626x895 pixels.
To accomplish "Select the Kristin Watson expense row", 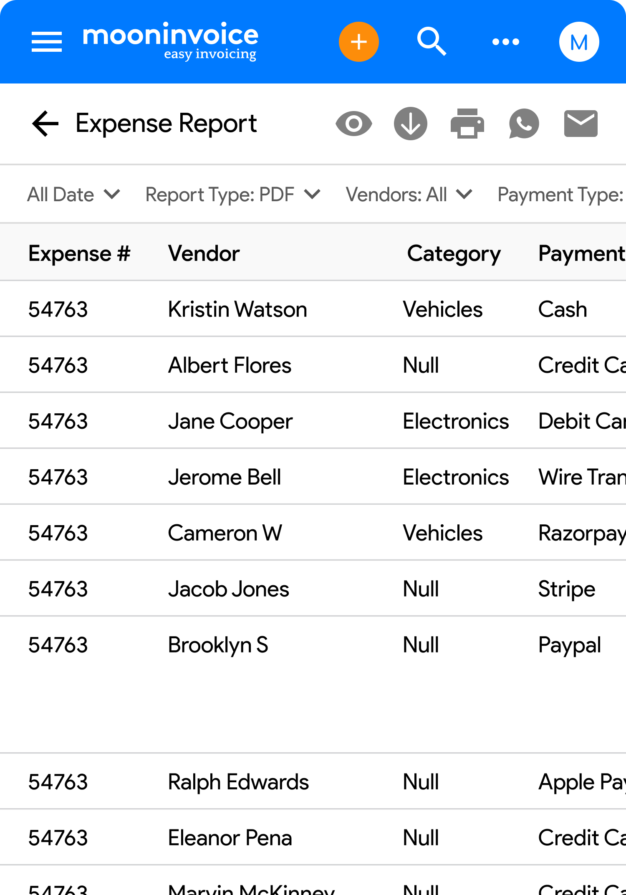I will (237, 309).
